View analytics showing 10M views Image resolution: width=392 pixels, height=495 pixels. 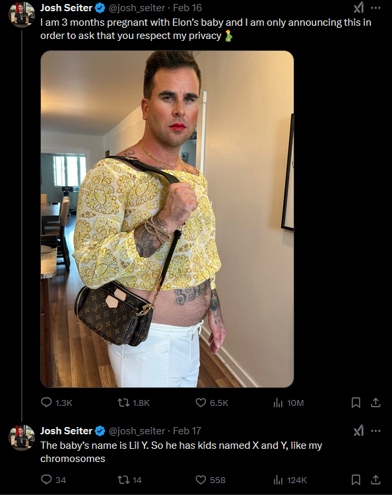point(278,403)
